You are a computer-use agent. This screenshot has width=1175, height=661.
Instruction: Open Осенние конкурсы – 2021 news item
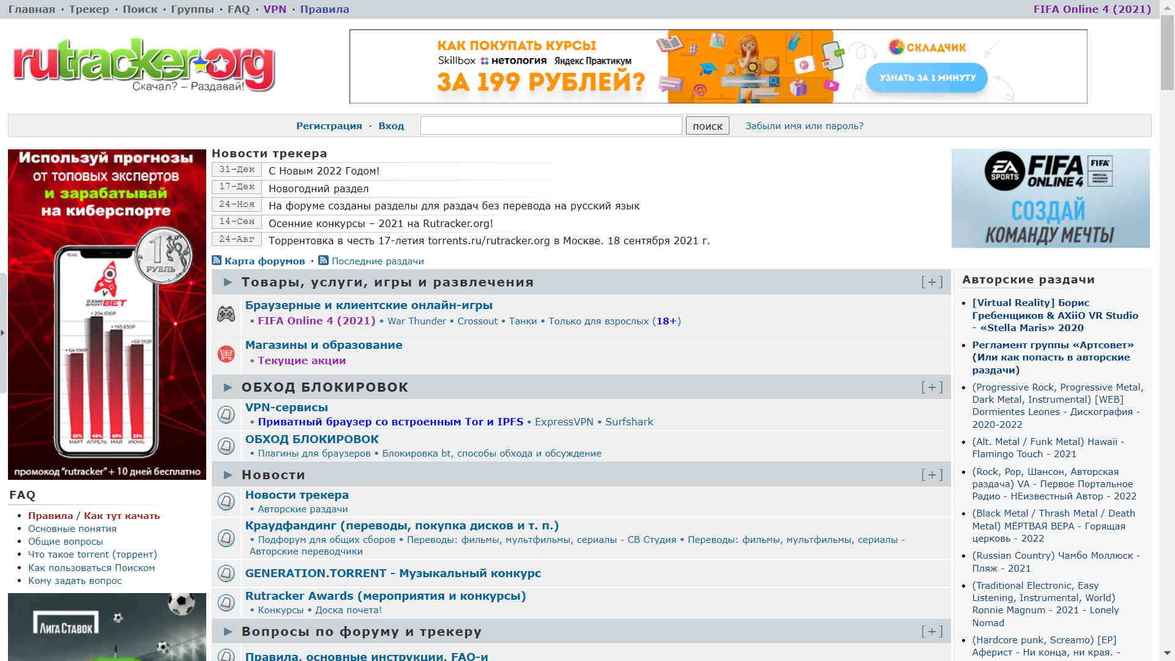[381, 224]
